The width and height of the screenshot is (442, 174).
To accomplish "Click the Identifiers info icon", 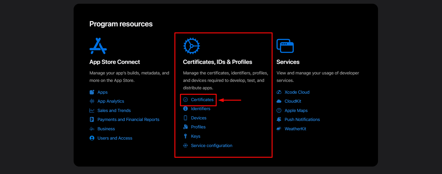I will point(185,109).
